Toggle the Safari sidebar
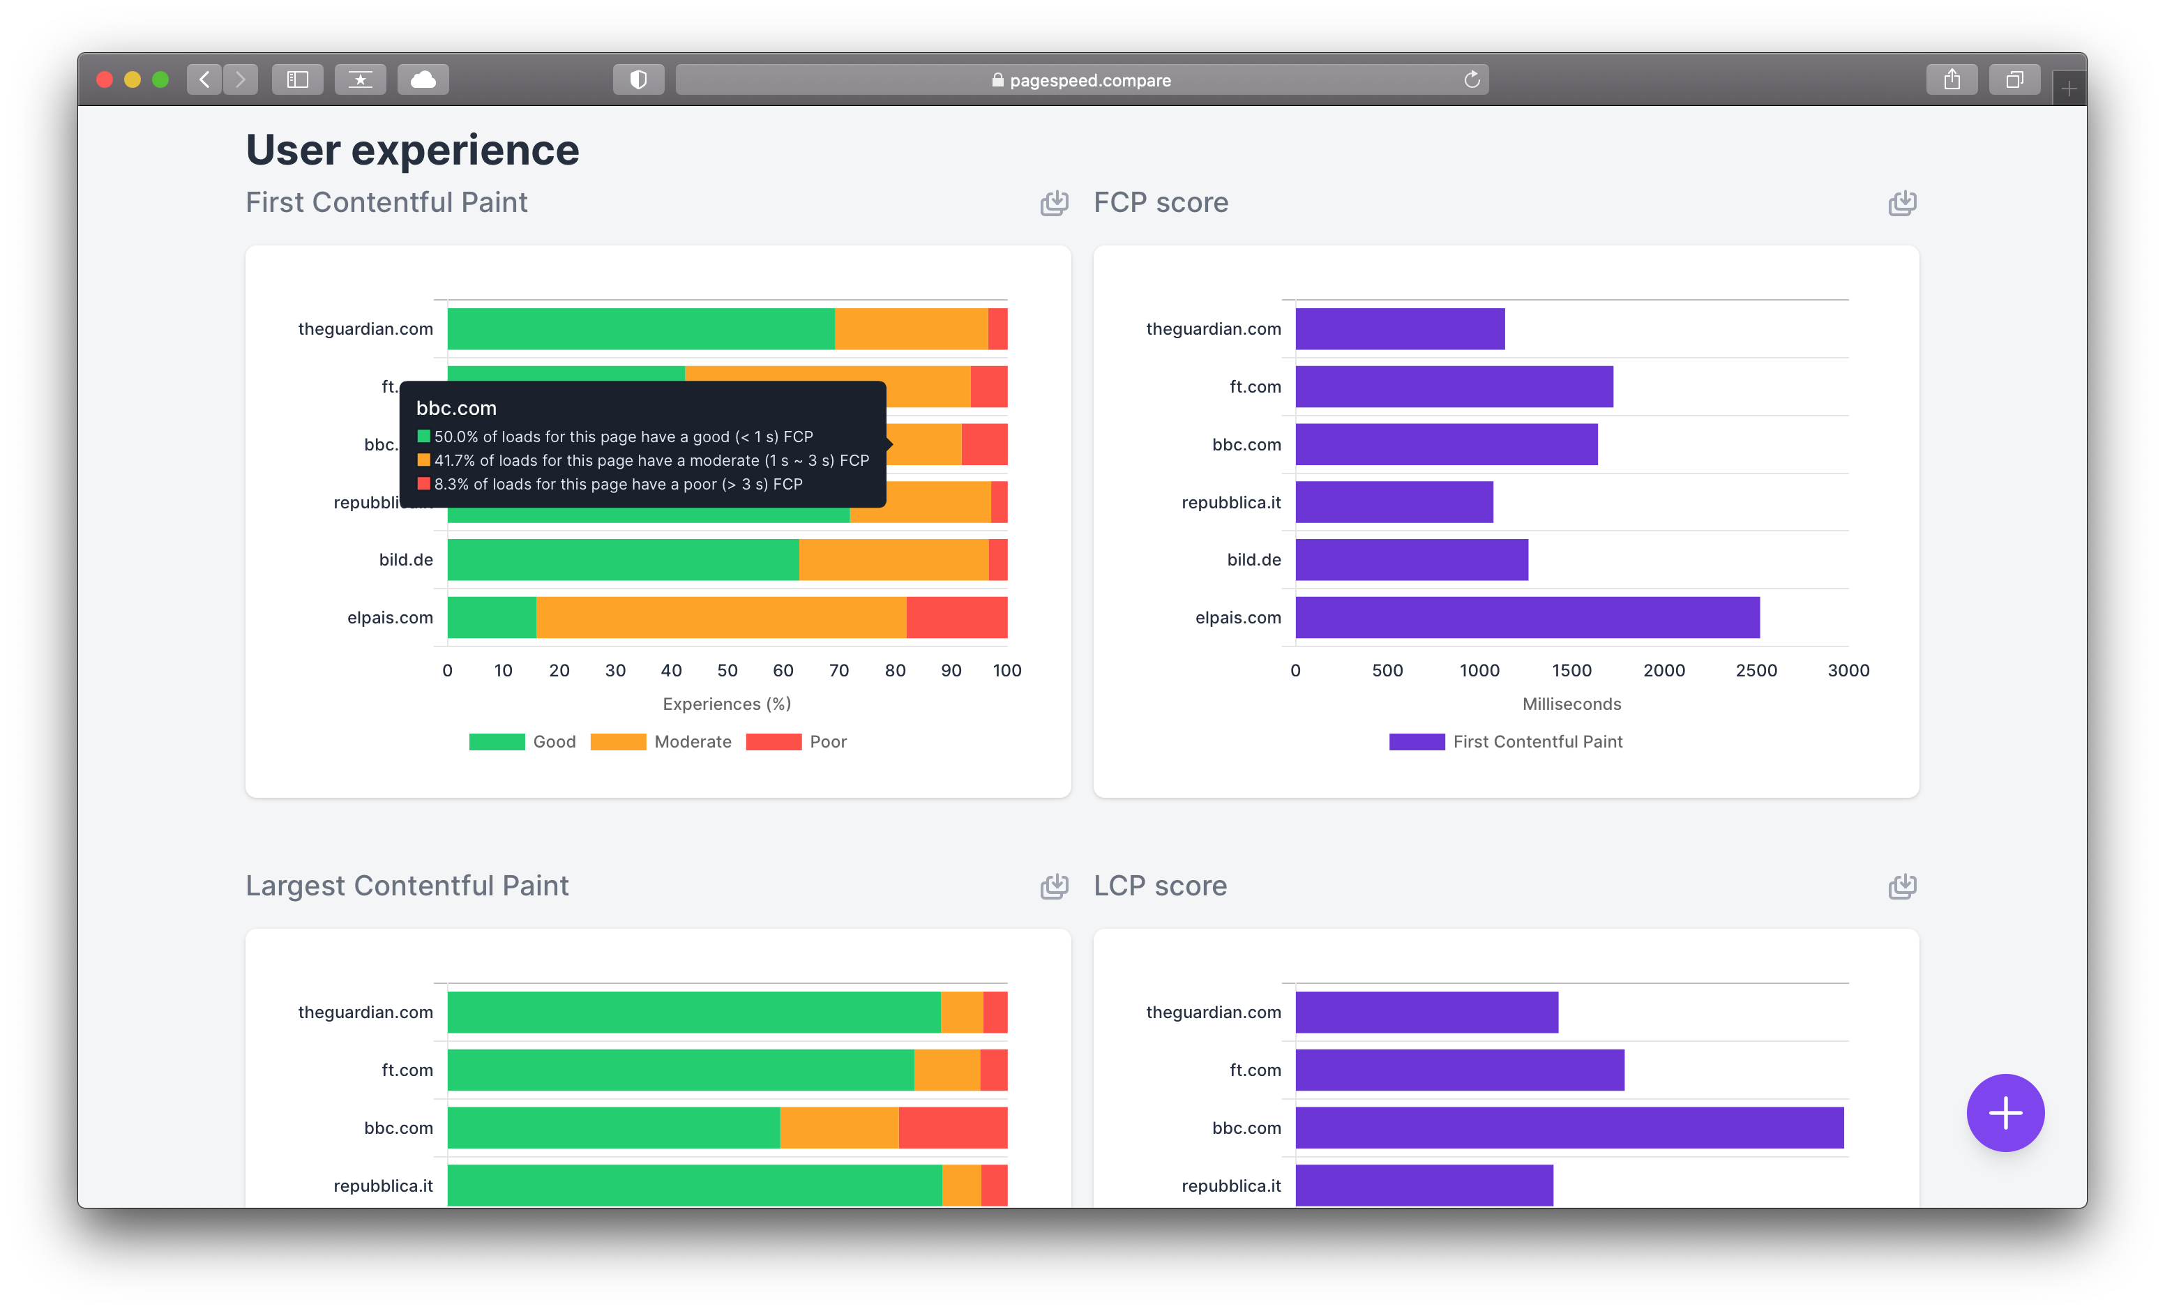2165x1311 pixels. pos(297,79)
